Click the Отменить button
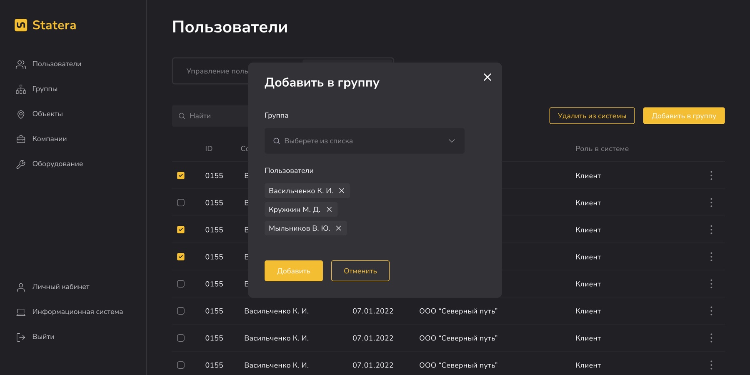 pyautogui.click(x=360, y=271)
